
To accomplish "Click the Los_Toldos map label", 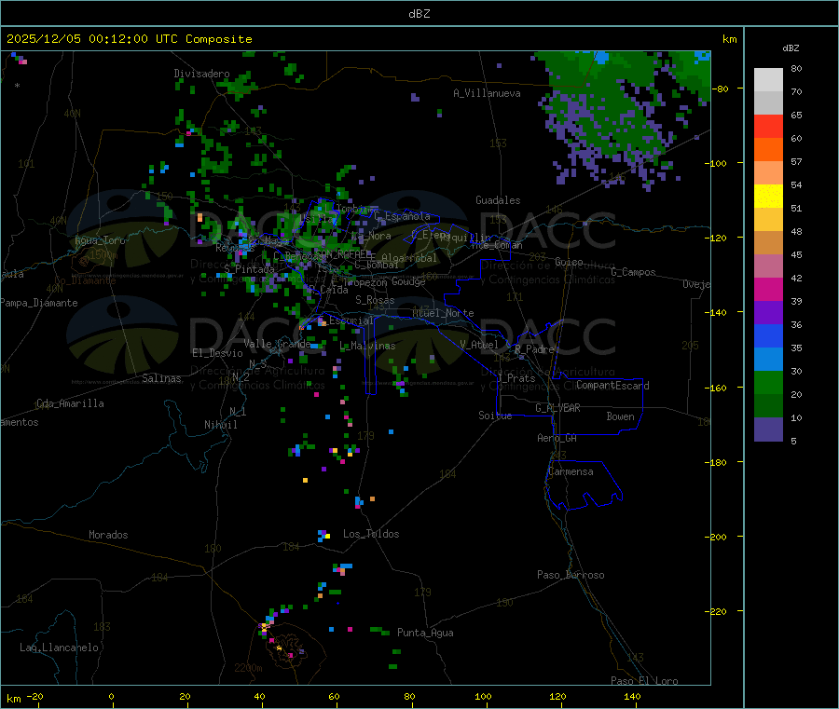I will point(371,534).
